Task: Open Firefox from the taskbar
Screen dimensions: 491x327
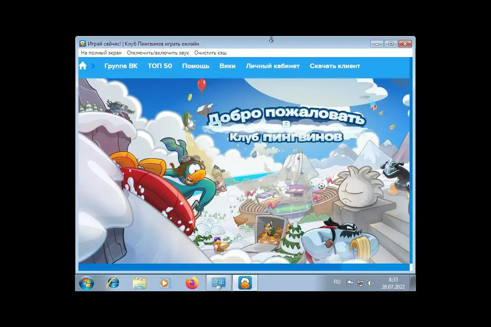Action: pyautogui.click(x=192, y=283)
